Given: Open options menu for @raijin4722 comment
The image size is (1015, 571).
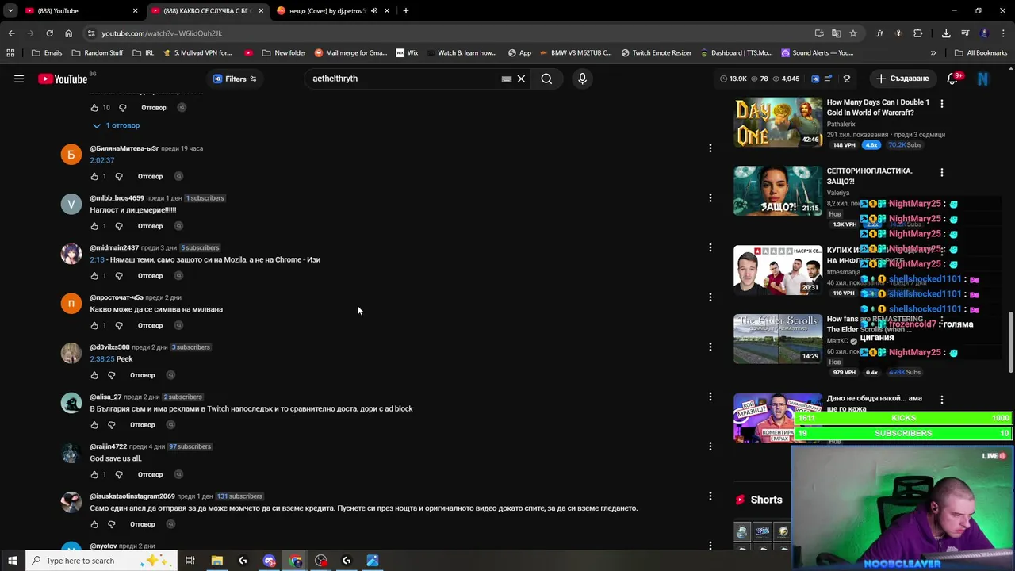Looking at the screenshot, I should (710, 446).
